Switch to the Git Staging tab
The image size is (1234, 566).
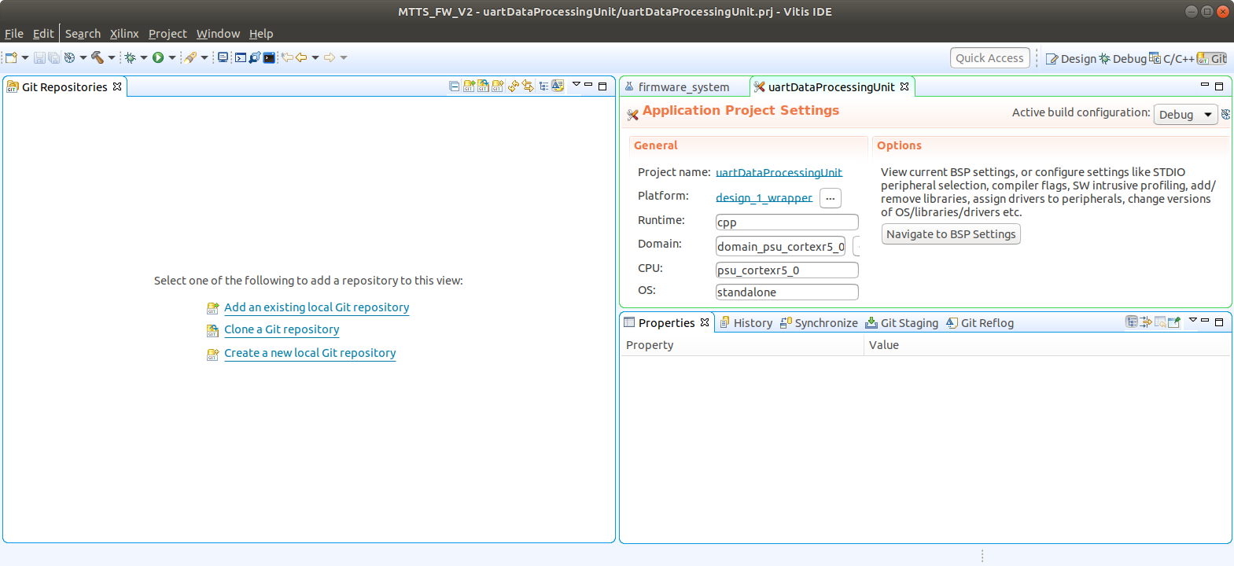coord(902,323)
